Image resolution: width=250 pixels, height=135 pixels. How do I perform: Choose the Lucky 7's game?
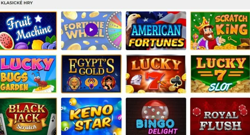click(156, 74)
